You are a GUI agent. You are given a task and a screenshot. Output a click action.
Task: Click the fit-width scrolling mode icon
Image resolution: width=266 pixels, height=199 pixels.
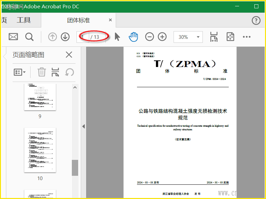214,37
